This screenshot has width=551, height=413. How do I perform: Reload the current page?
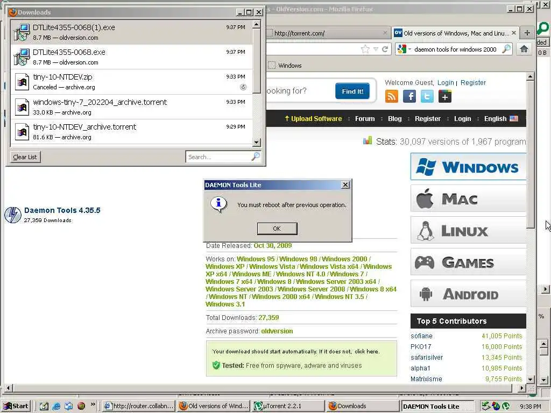[x=385, y=49]
